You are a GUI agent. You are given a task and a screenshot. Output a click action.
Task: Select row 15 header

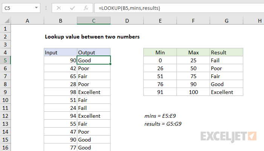pos(5,140)
